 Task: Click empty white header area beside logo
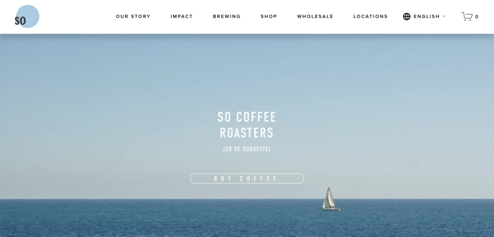click(76, 16)
